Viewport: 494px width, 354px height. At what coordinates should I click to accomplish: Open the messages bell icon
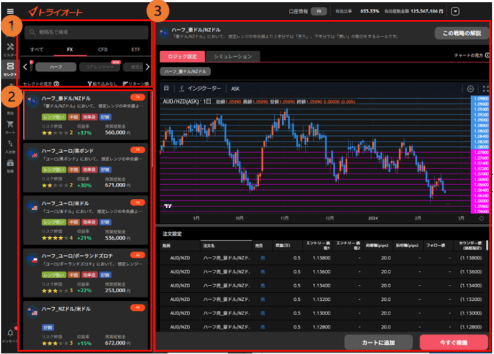(x=10, y=333)
